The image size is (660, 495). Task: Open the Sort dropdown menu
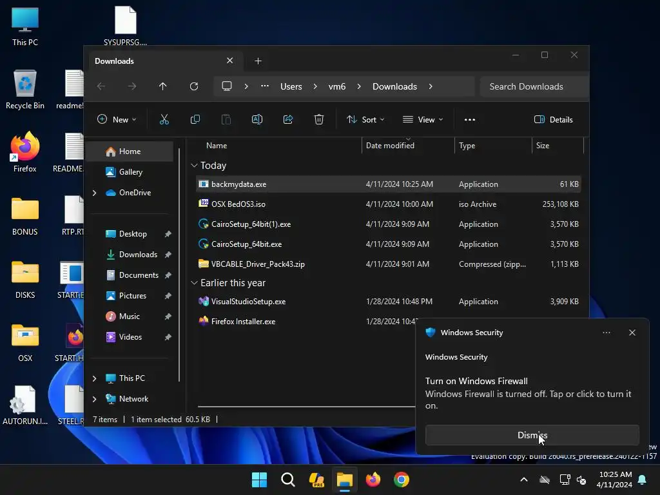pyautogui.click(x=365, y=119)
